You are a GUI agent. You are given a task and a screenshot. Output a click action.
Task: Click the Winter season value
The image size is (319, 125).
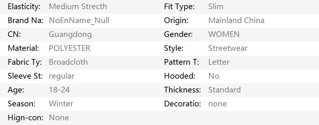[61, 104]
